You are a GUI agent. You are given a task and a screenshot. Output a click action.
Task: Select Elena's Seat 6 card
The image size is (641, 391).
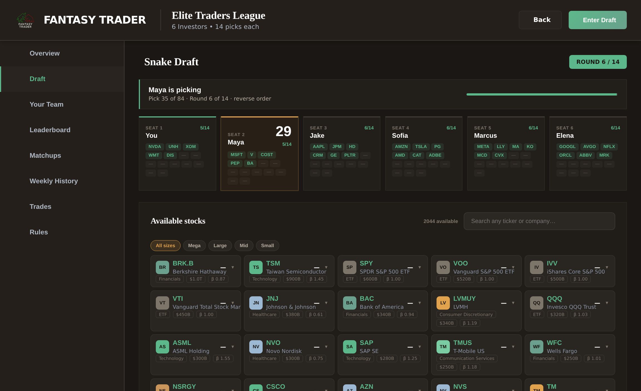(x=588, y=154)
